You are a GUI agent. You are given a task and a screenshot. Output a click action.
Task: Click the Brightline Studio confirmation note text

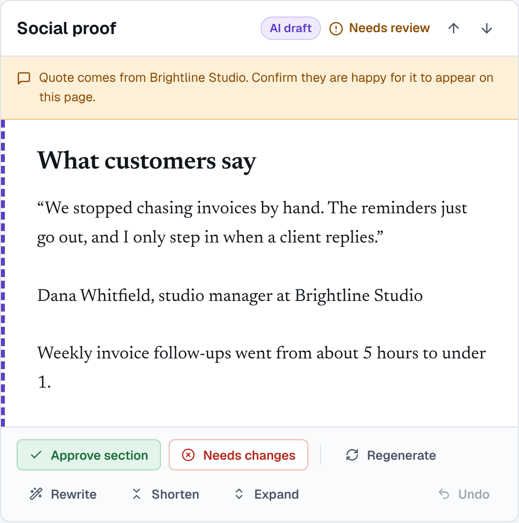[x=266, y=87]
